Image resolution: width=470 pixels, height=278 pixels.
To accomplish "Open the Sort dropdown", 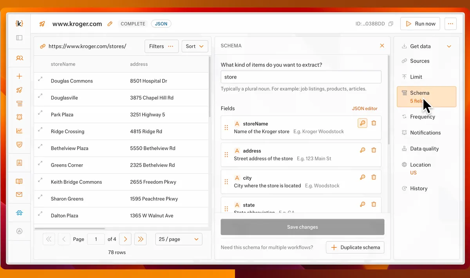I will coord(195,46).
